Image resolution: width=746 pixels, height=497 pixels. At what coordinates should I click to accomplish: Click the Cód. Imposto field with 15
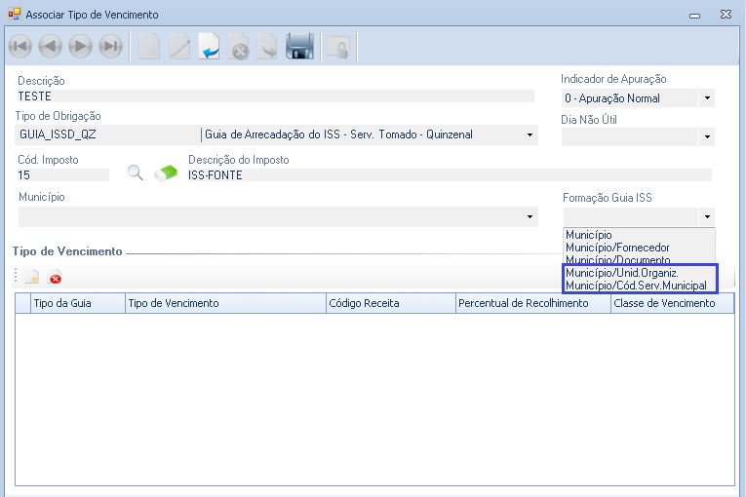(62, 175)
